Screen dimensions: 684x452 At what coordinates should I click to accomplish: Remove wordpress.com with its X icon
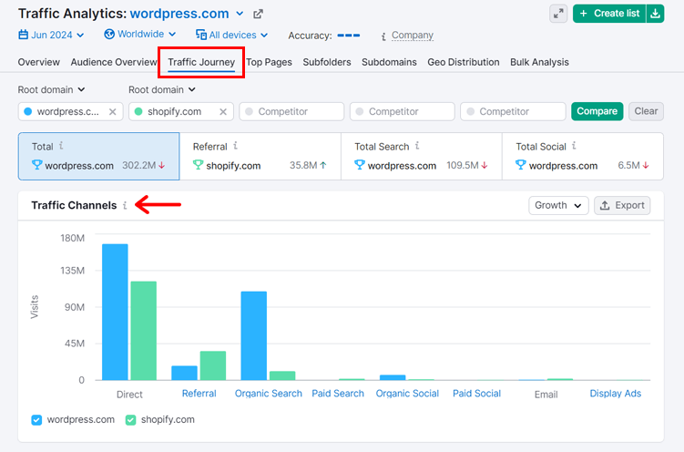point(113,112)
